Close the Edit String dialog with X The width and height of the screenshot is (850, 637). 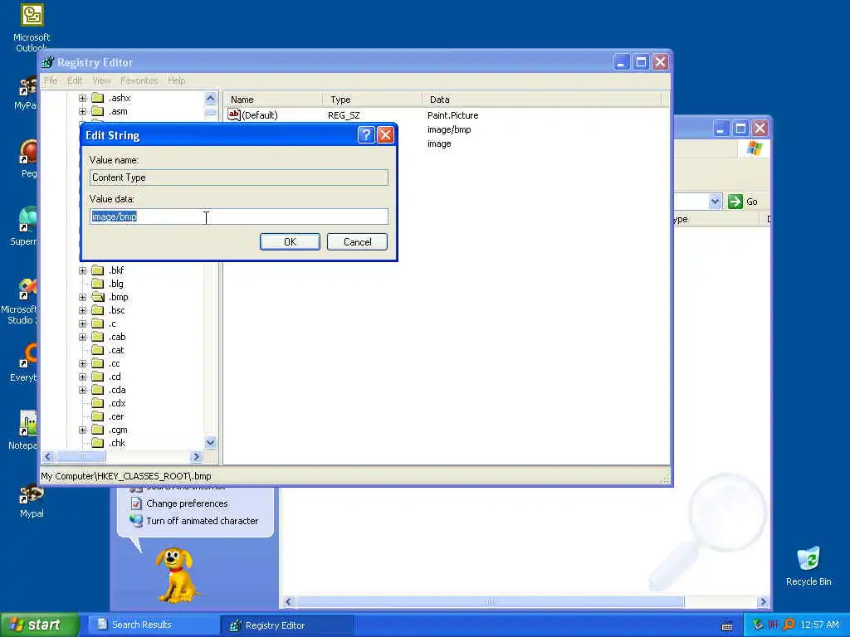tap(385, 135)
